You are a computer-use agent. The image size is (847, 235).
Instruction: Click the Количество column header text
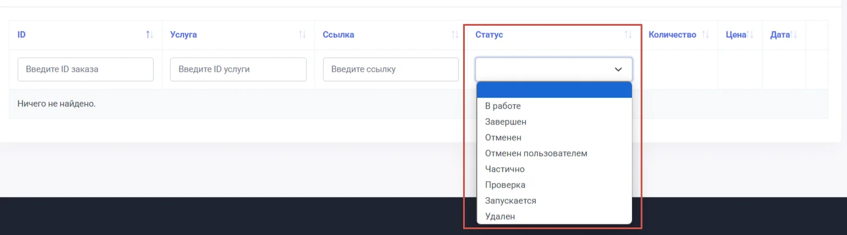pos(672,35)
